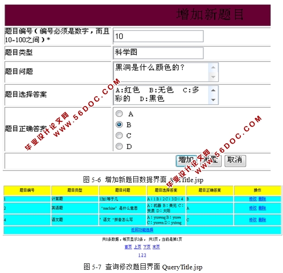Viewport: 283px width, 273px height.
Task: Click the 1加1等于几 question cell
Action: coord(123,199)
